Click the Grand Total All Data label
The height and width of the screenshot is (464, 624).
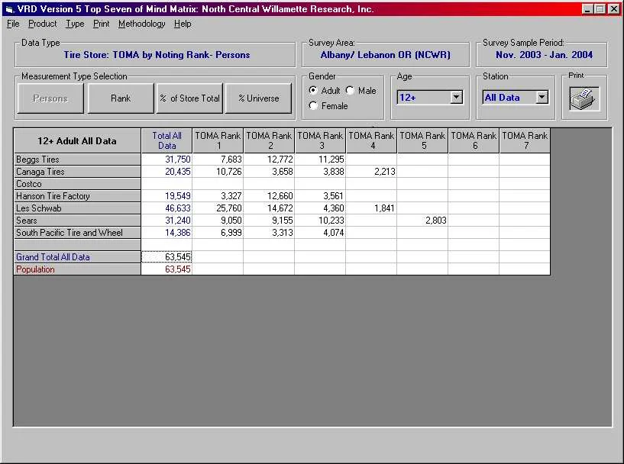[x=77, y=257]
